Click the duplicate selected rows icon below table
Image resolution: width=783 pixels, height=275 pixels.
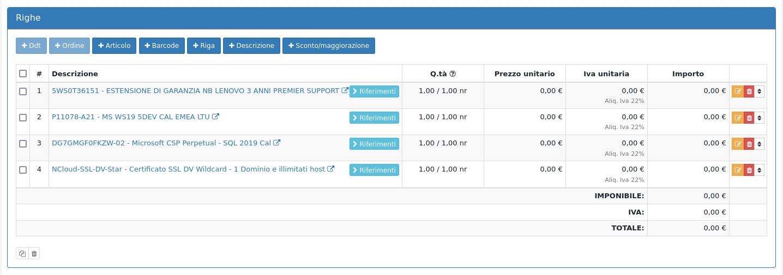coord(22,253)
